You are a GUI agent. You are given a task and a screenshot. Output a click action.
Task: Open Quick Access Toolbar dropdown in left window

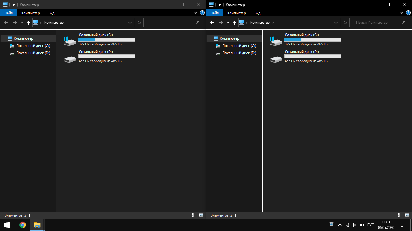(14, 5)
